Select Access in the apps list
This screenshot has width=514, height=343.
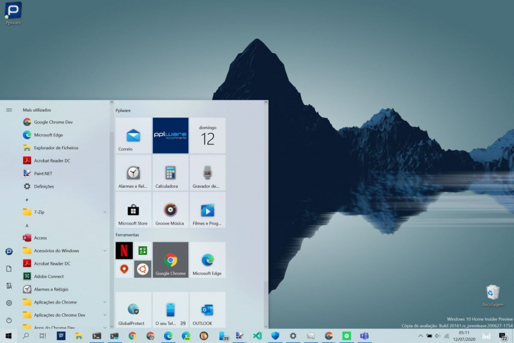tap(40, 238)
